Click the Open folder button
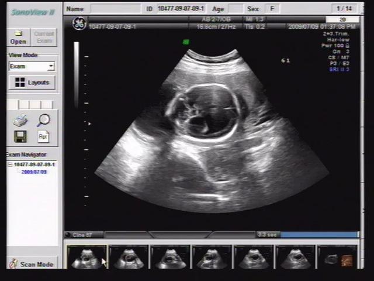 point(18,37)
